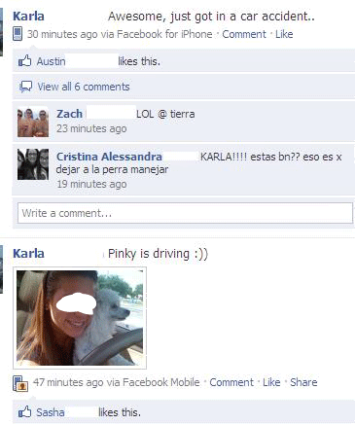Open Zach's profile name link
355x425 pixels.
[x=69, y=114]
